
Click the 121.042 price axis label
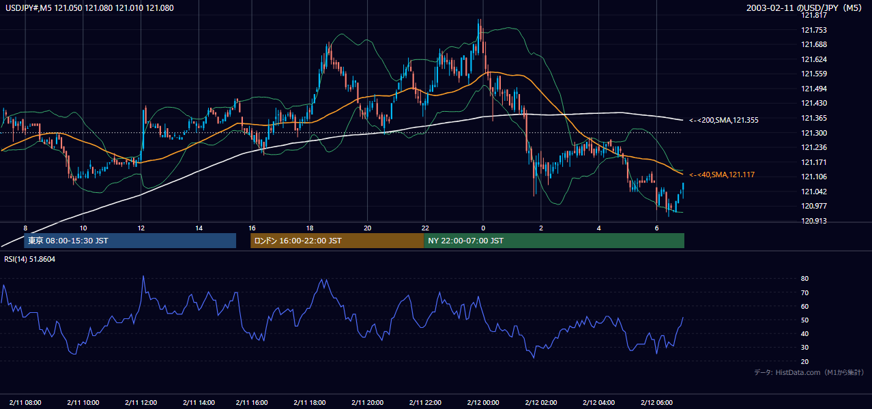pyautogui.click(x=815, y=192)
